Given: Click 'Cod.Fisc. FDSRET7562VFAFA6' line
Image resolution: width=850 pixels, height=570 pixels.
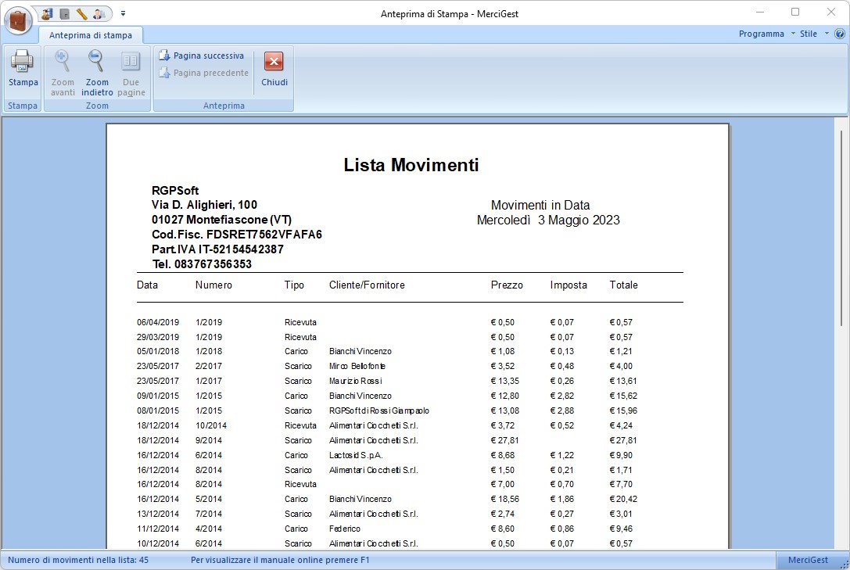Looking at the screenshot, I should (x=237, y=235).
